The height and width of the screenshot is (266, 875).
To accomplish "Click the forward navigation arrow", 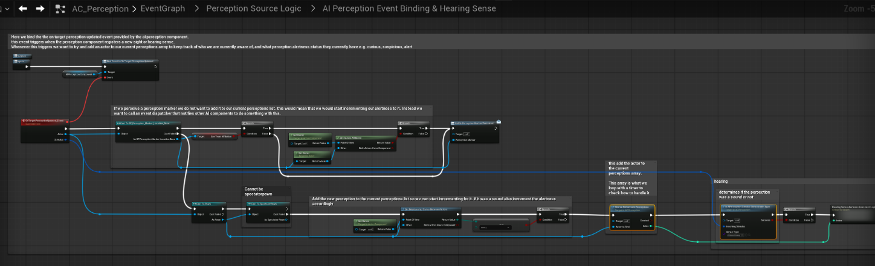I will [40, 8].
